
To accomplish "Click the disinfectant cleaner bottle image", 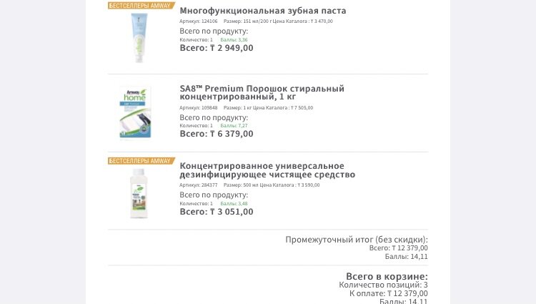I will [x=139, y=193].
